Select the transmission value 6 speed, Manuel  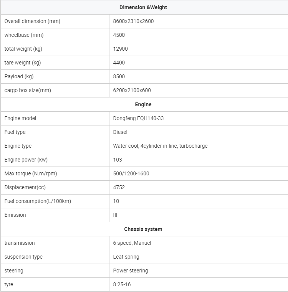(132, 243)
